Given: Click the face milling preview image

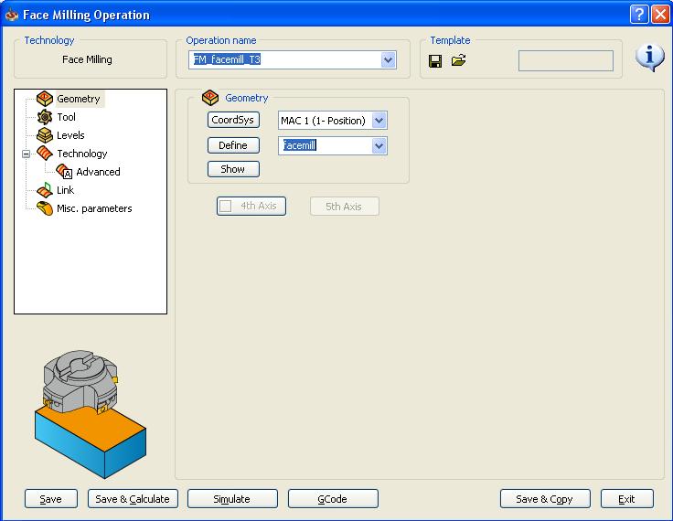Looking at the screenshot, I should coord(91,414).
